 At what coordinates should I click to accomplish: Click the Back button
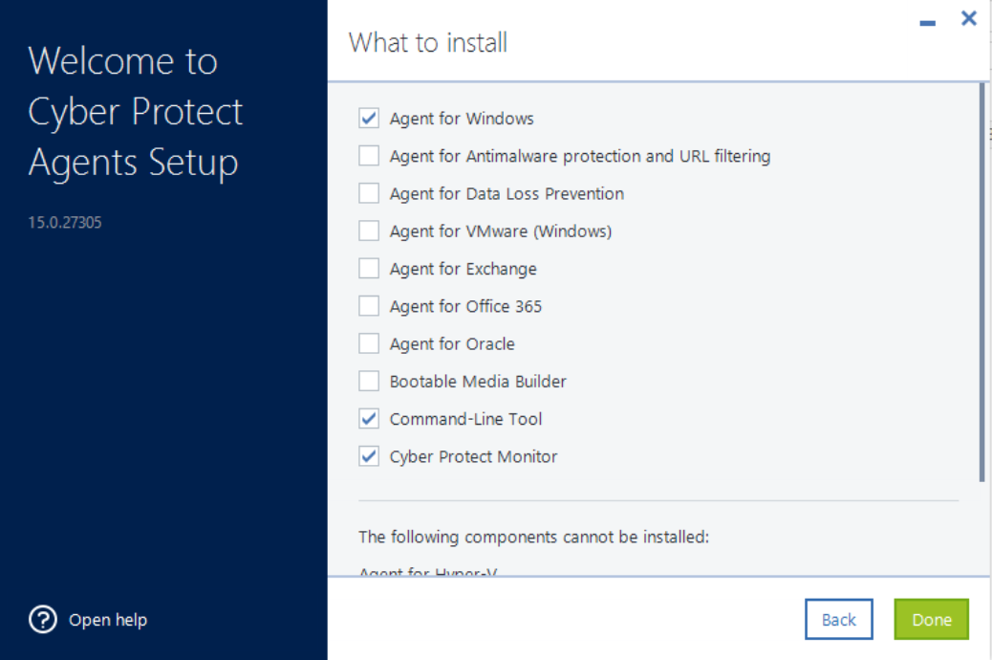coord(839,620)
